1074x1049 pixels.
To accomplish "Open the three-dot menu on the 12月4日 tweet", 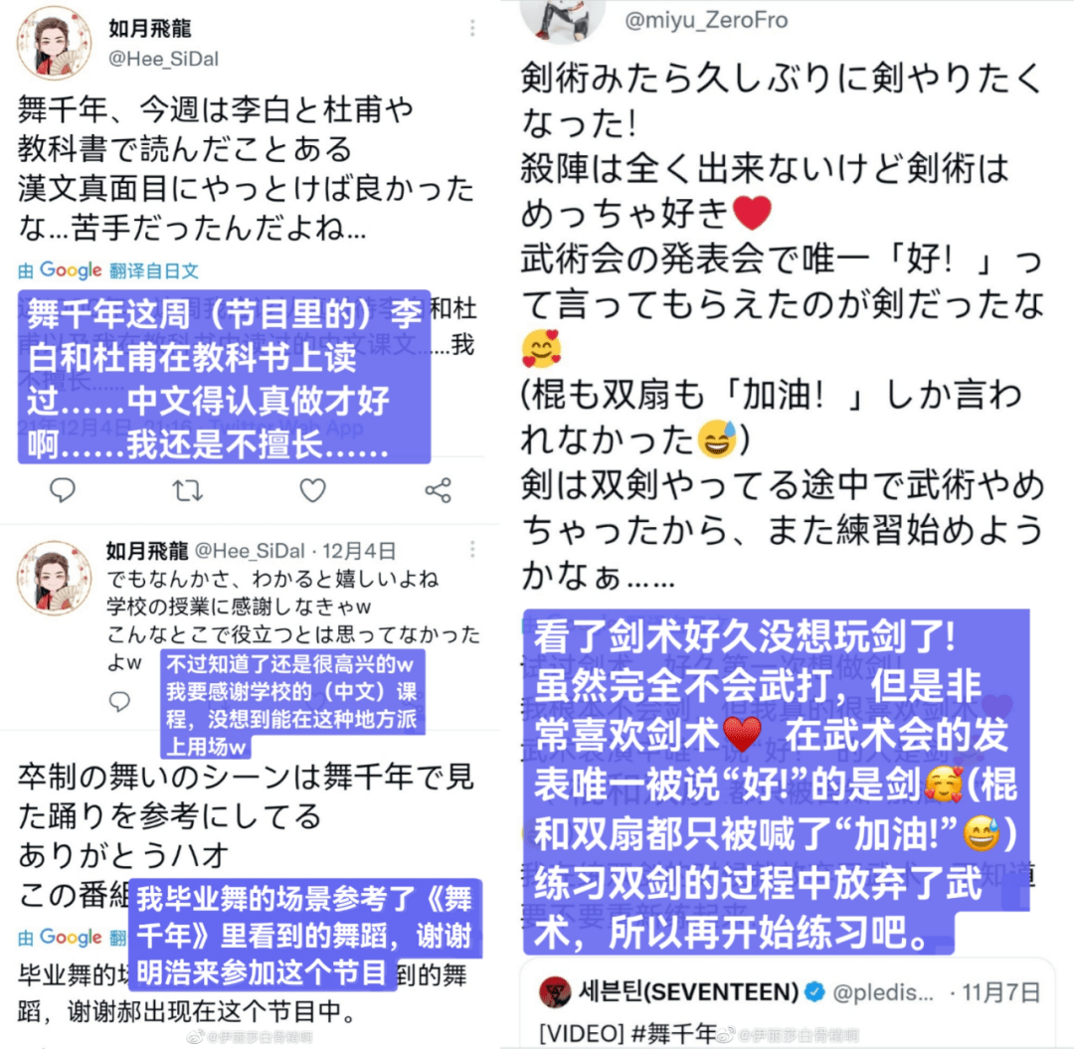I will click(x=472, y=550).
